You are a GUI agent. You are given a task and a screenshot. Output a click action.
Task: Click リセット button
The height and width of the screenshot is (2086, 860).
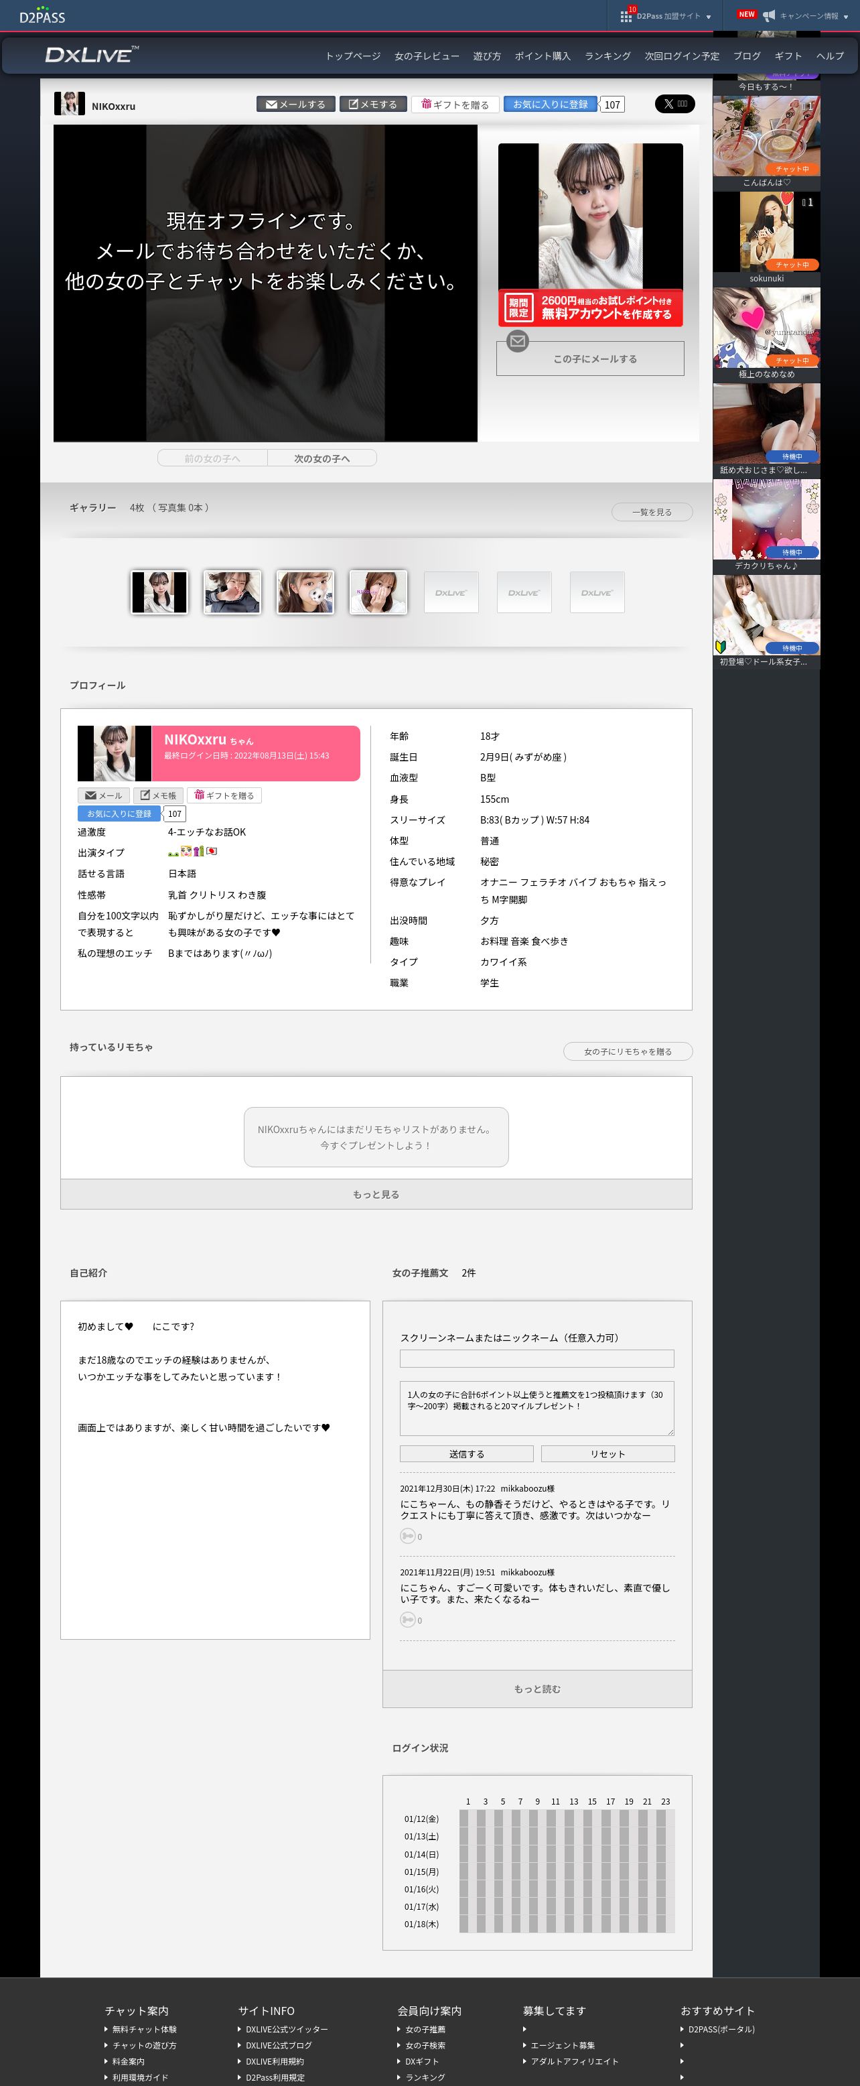(607, 1453)
